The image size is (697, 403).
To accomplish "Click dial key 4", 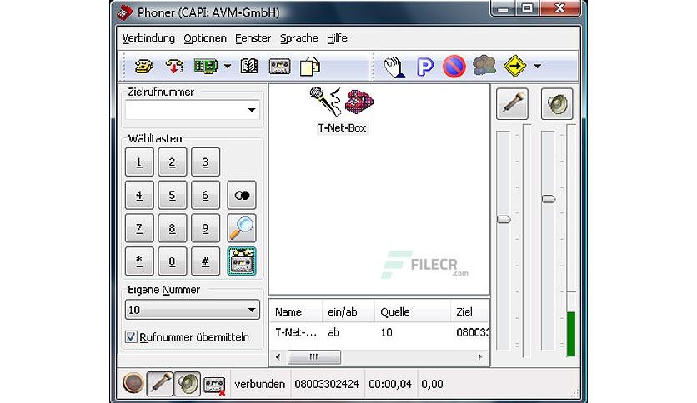I will click(x=139, y=195).
